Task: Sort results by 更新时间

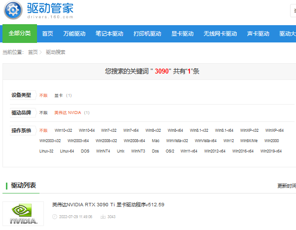Action: tap(287, 186)
